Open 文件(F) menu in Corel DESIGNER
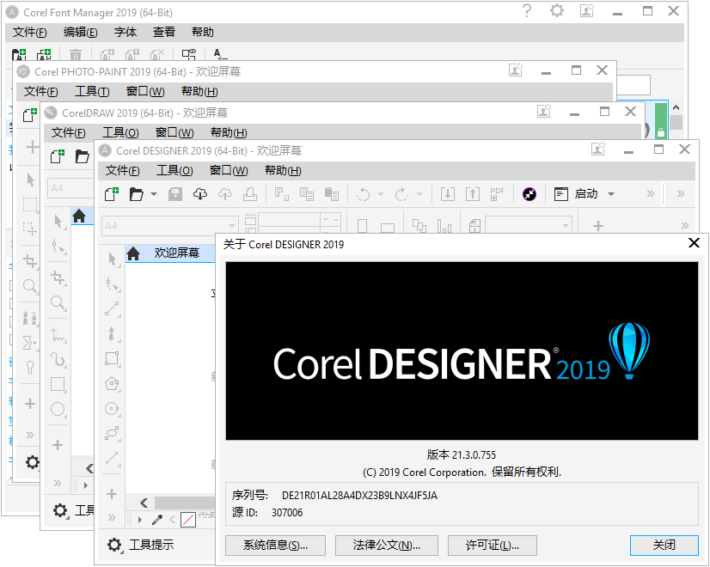Screen dimensions: 710x567 [x=122, y=171]
